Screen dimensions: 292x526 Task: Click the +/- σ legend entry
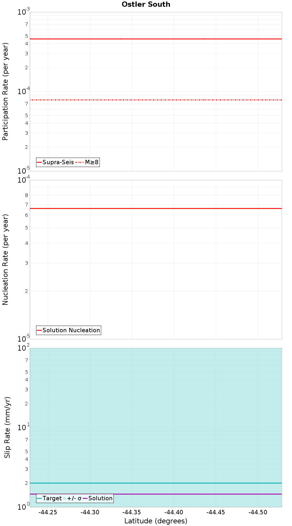coord(72,498)
